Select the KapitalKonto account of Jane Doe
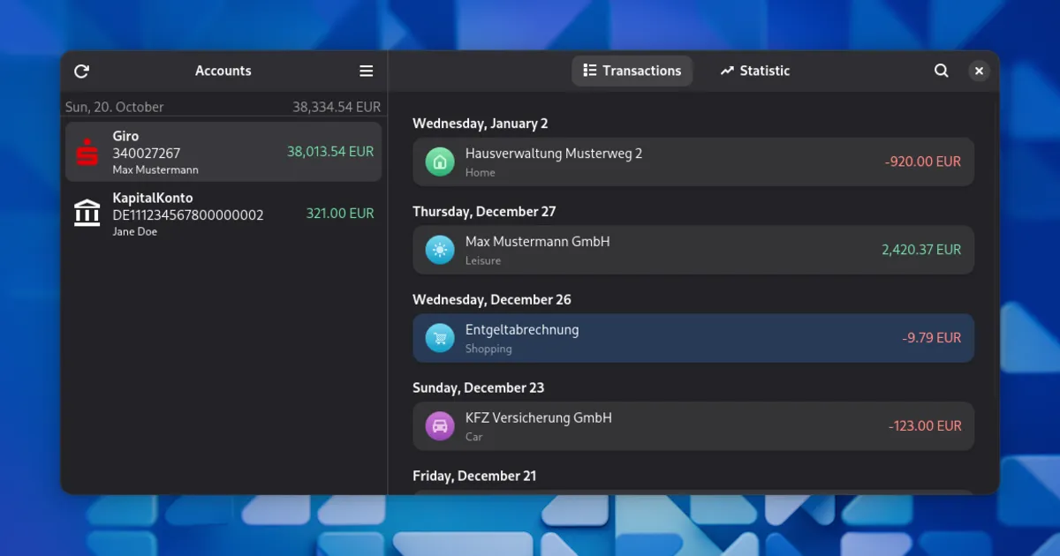Image resolution: width=1060 pixels, height=556 pixels. 223,214
